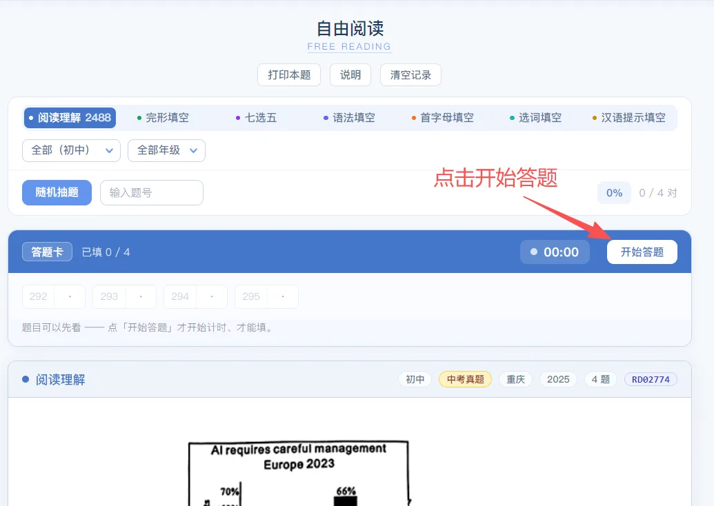The height and width of the screenshot is (506, 714).
Task: Open the 说明 instructions button
Action: tap(350, 74)
